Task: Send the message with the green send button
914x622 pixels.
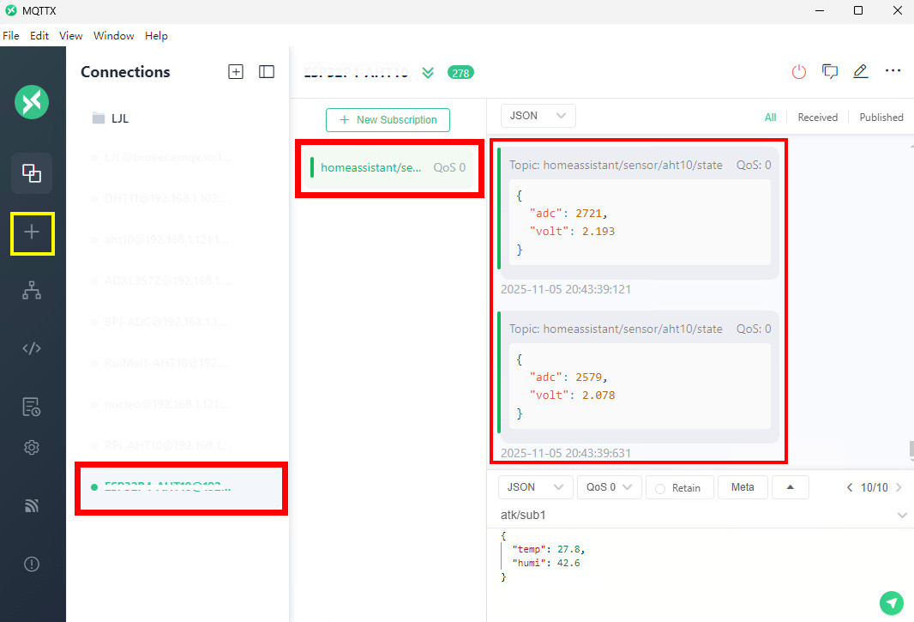Action: click(x=891, y=603)
